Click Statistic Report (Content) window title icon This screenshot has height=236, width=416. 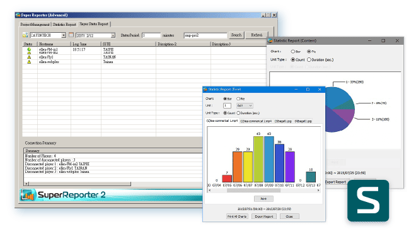[x=270, y=40]
